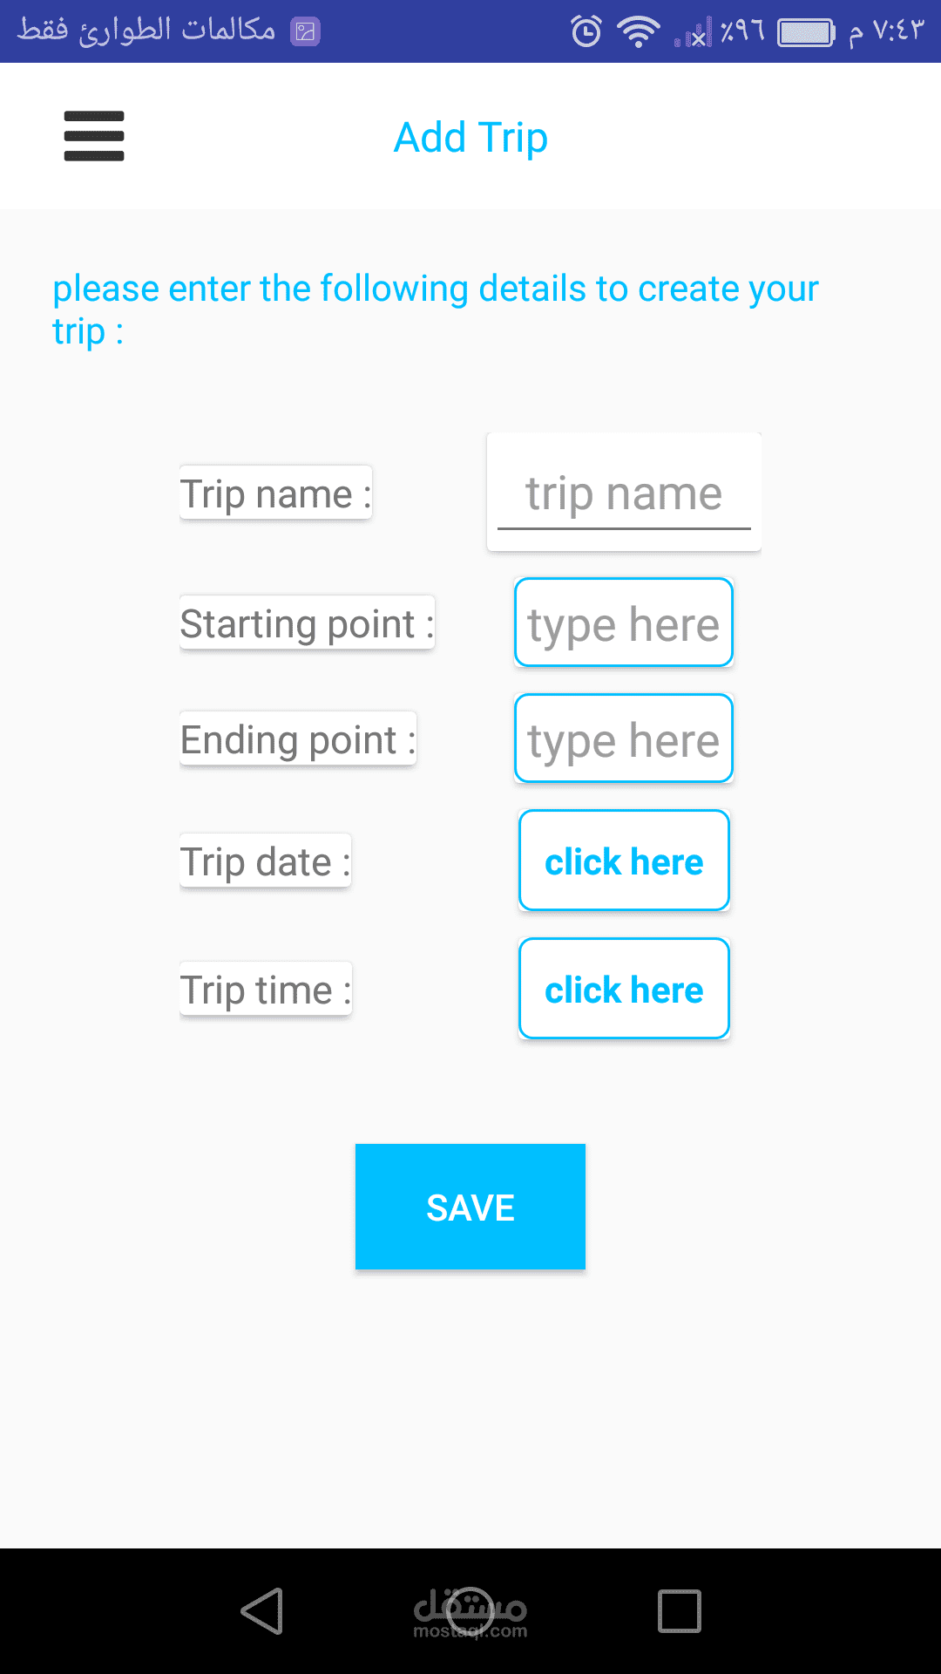Focus the trip name input field
The width and height of the screenshot is (941, 1674).
click(x=624, y=493)
